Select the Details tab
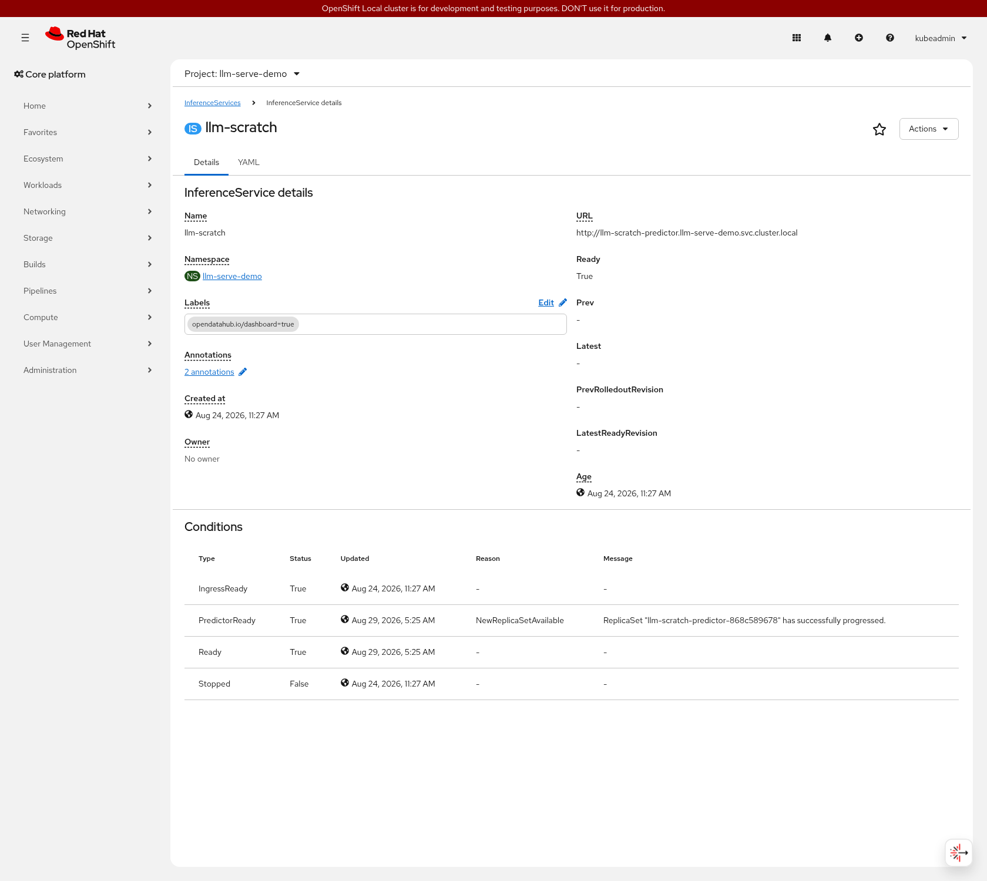The image size is (987, 881). click(206, 162)
